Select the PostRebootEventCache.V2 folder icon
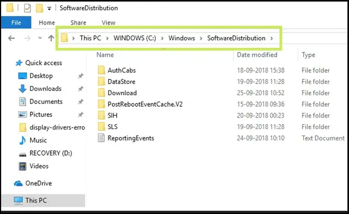Screen dimensions: 349x214 point(101,104)
